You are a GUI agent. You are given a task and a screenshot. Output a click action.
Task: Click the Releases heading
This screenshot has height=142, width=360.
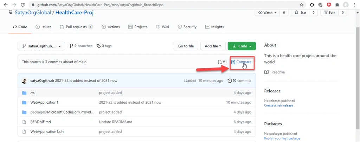click(x=272, y=91)
